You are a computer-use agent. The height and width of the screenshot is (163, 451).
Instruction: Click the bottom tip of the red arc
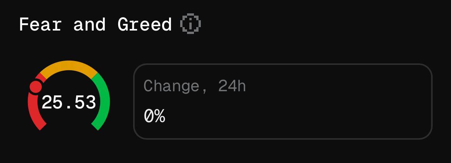(x=42, y=126)
